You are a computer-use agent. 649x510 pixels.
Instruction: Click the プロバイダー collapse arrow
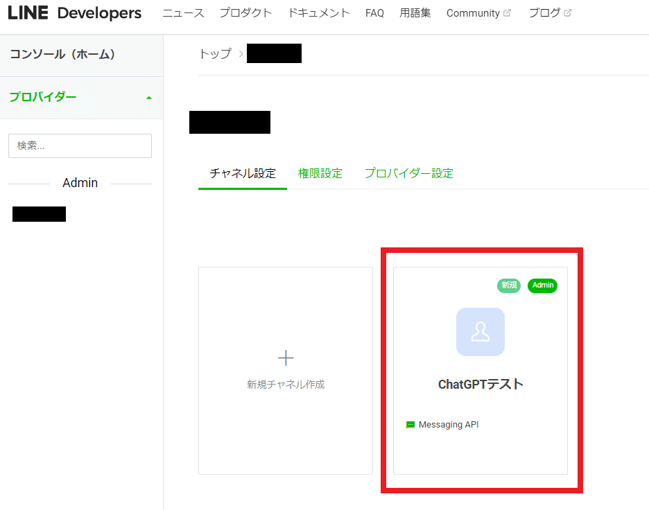pos(149,98)
